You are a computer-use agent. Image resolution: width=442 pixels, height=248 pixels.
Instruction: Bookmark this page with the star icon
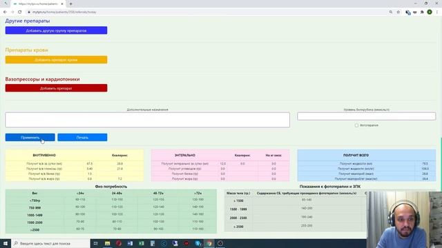point(398,12)
